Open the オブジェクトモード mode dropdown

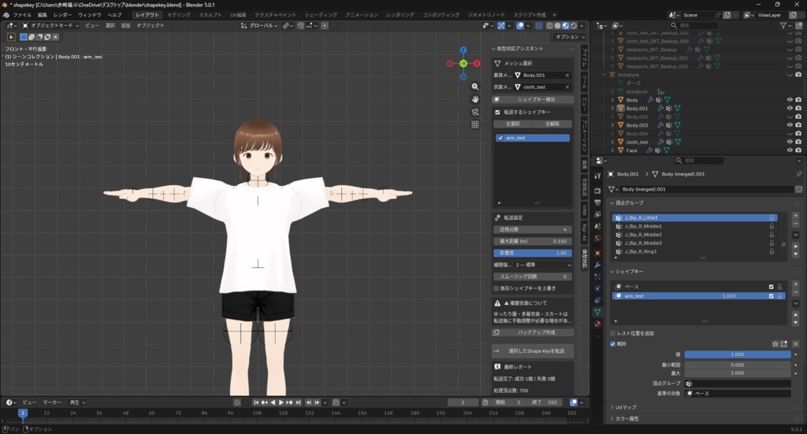pos(50,26)
